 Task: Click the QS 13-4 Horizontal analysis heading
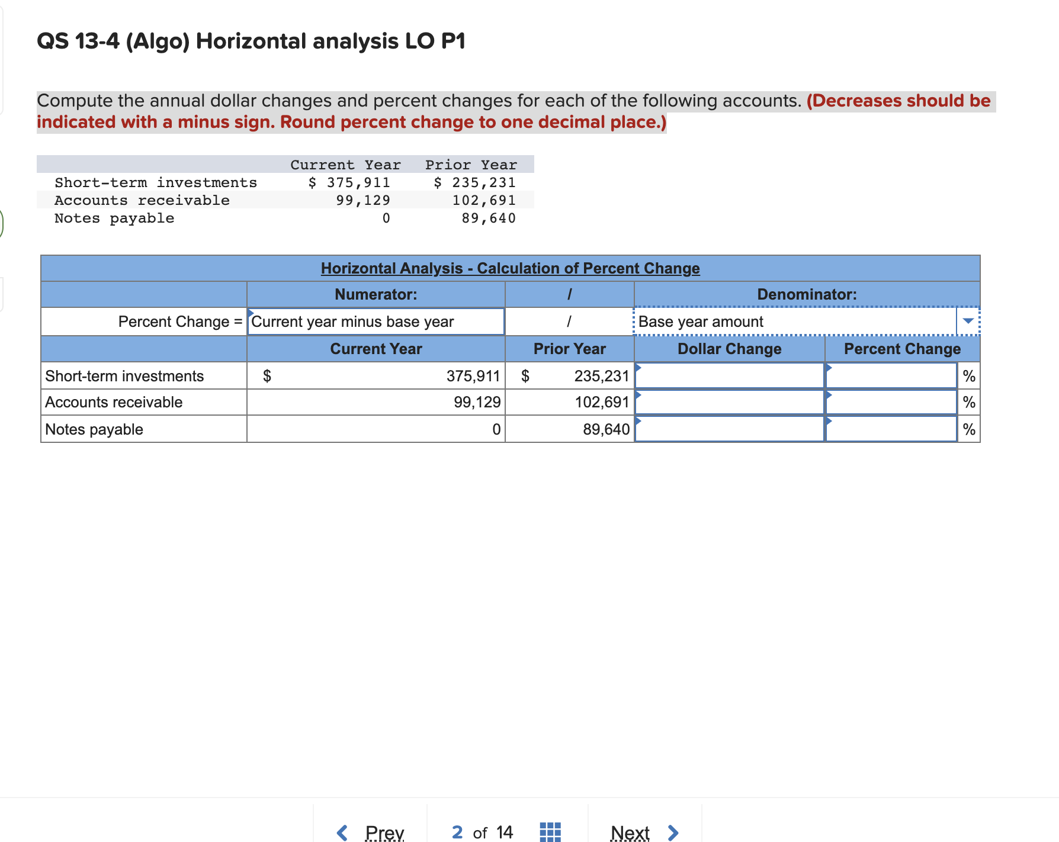[x=251, y=40]
